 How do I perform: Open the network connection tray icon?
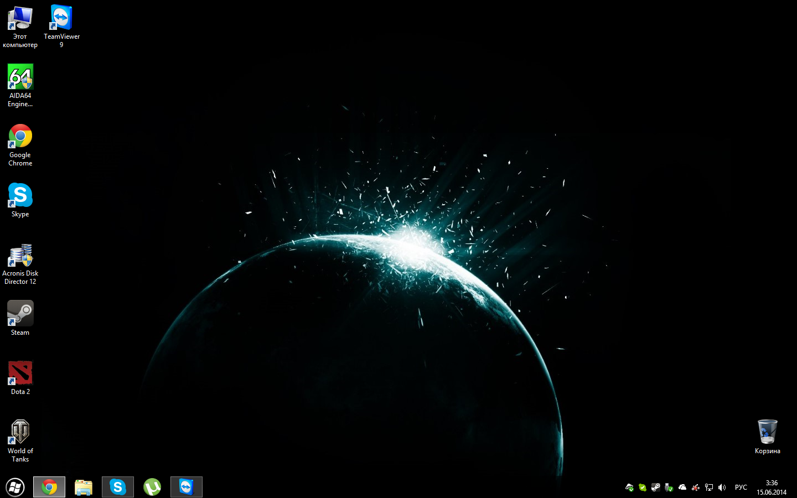(x=709, y=487)
